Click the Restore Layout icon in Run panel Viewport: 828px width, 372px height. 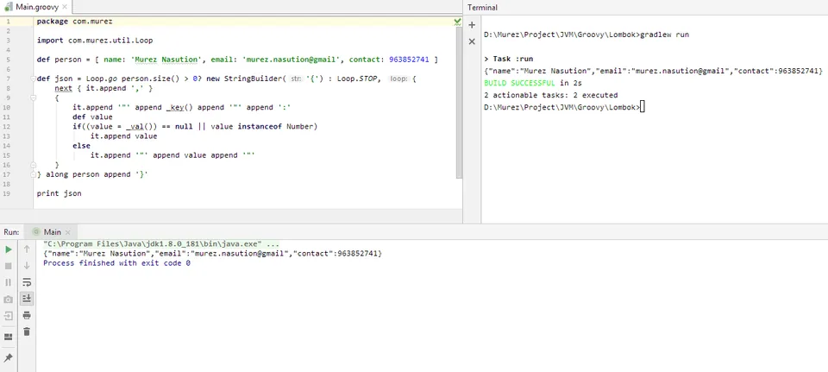pyautogui.click(x=9, y=337)
